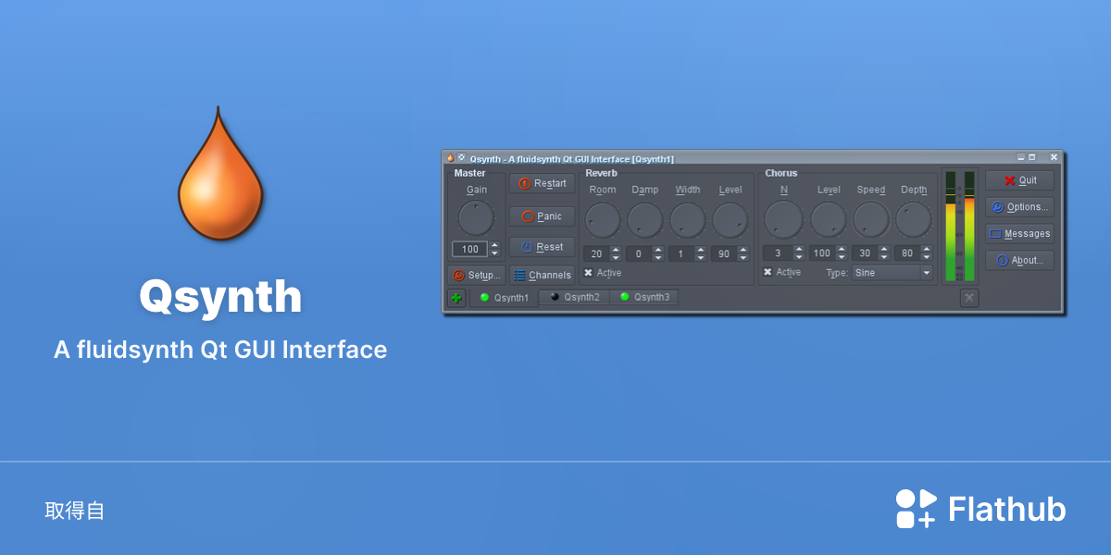Remove the engine with the gray X button

(969, 298)
